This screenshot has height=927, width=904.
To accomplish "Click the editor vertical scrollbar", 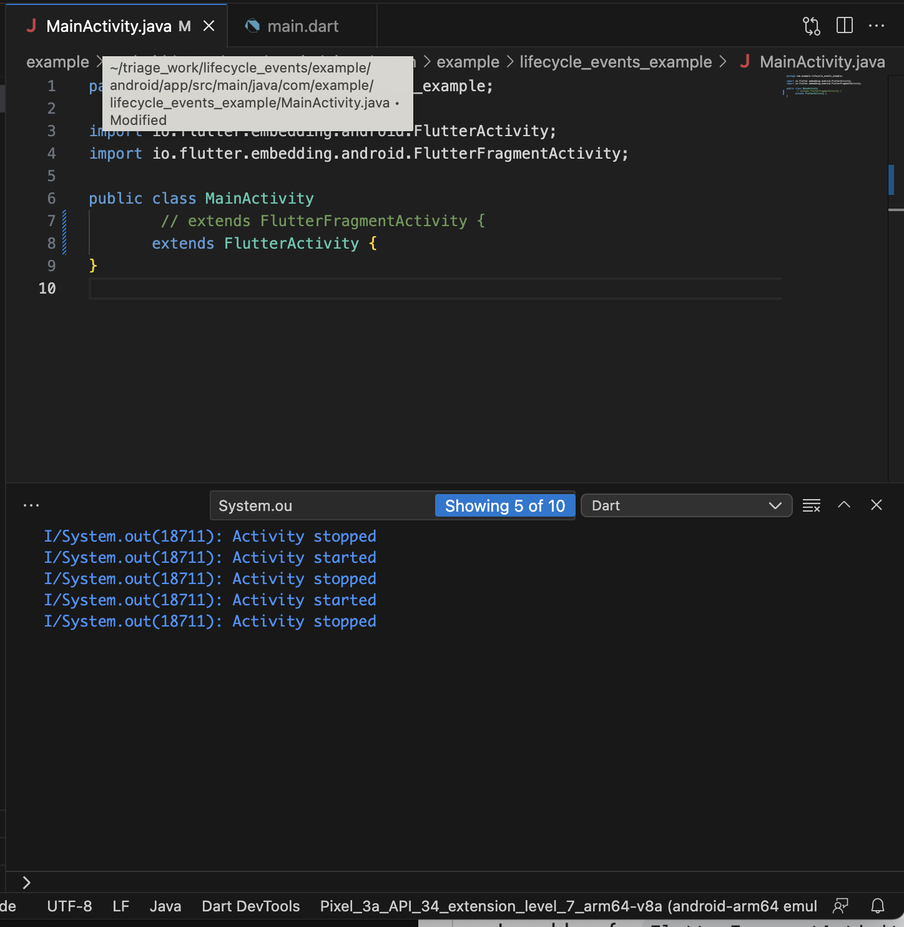I will point(896,278).
